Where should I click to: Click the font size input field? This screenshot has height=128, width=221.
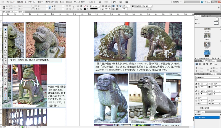tap(202, 84)
